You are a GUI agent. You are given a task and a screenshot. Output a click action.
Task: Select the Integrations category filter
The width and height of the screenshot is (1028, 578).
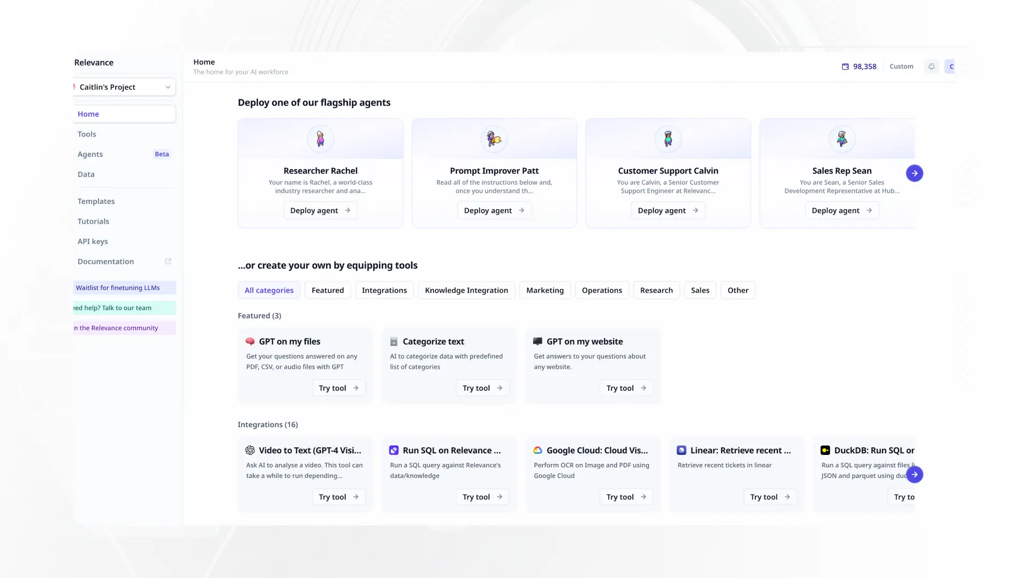(x=384, y=290)
